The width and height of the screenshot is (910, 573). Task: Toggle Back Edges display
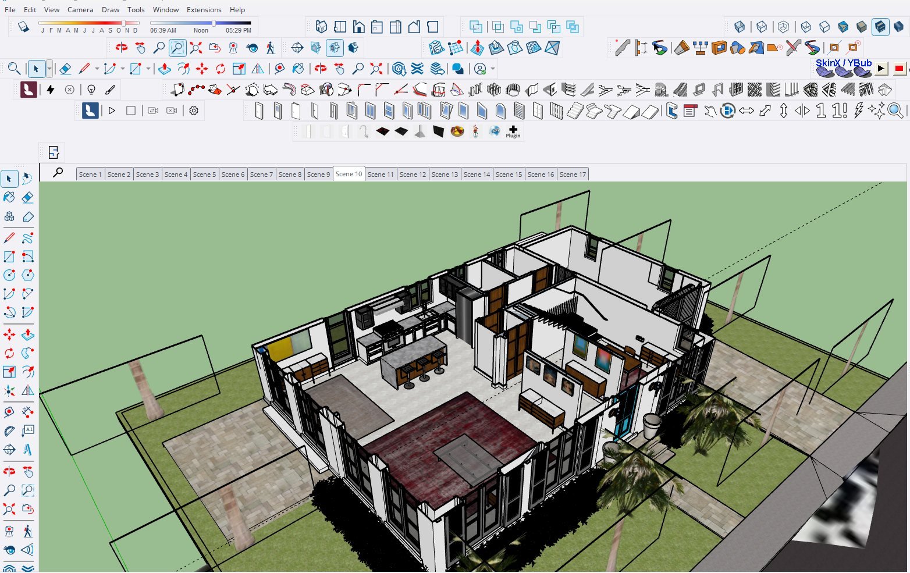(762, 27)
